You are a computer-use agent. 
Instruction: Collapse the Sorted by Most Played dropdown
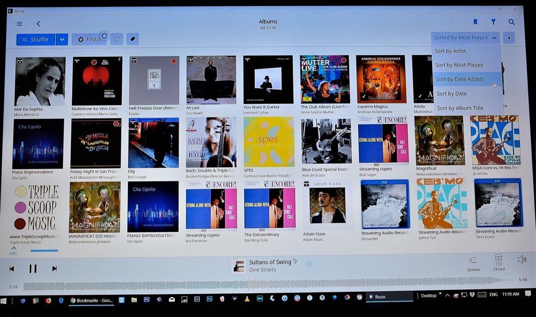point(465,38)
